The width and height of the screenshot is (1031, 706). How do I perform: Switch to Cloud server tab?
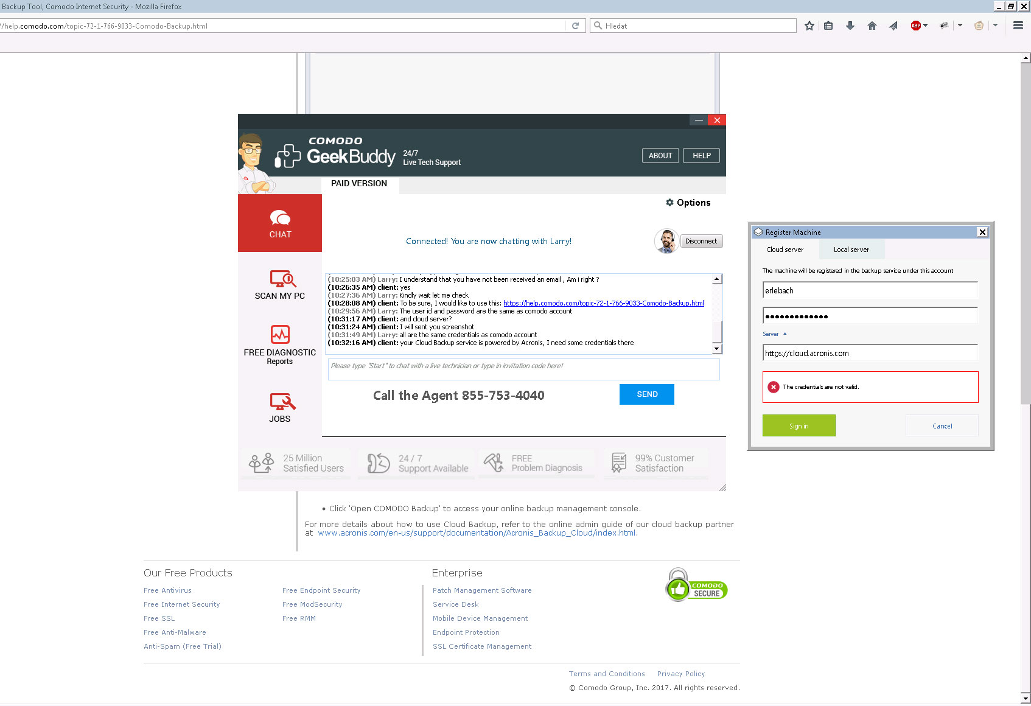pos(785,250)
